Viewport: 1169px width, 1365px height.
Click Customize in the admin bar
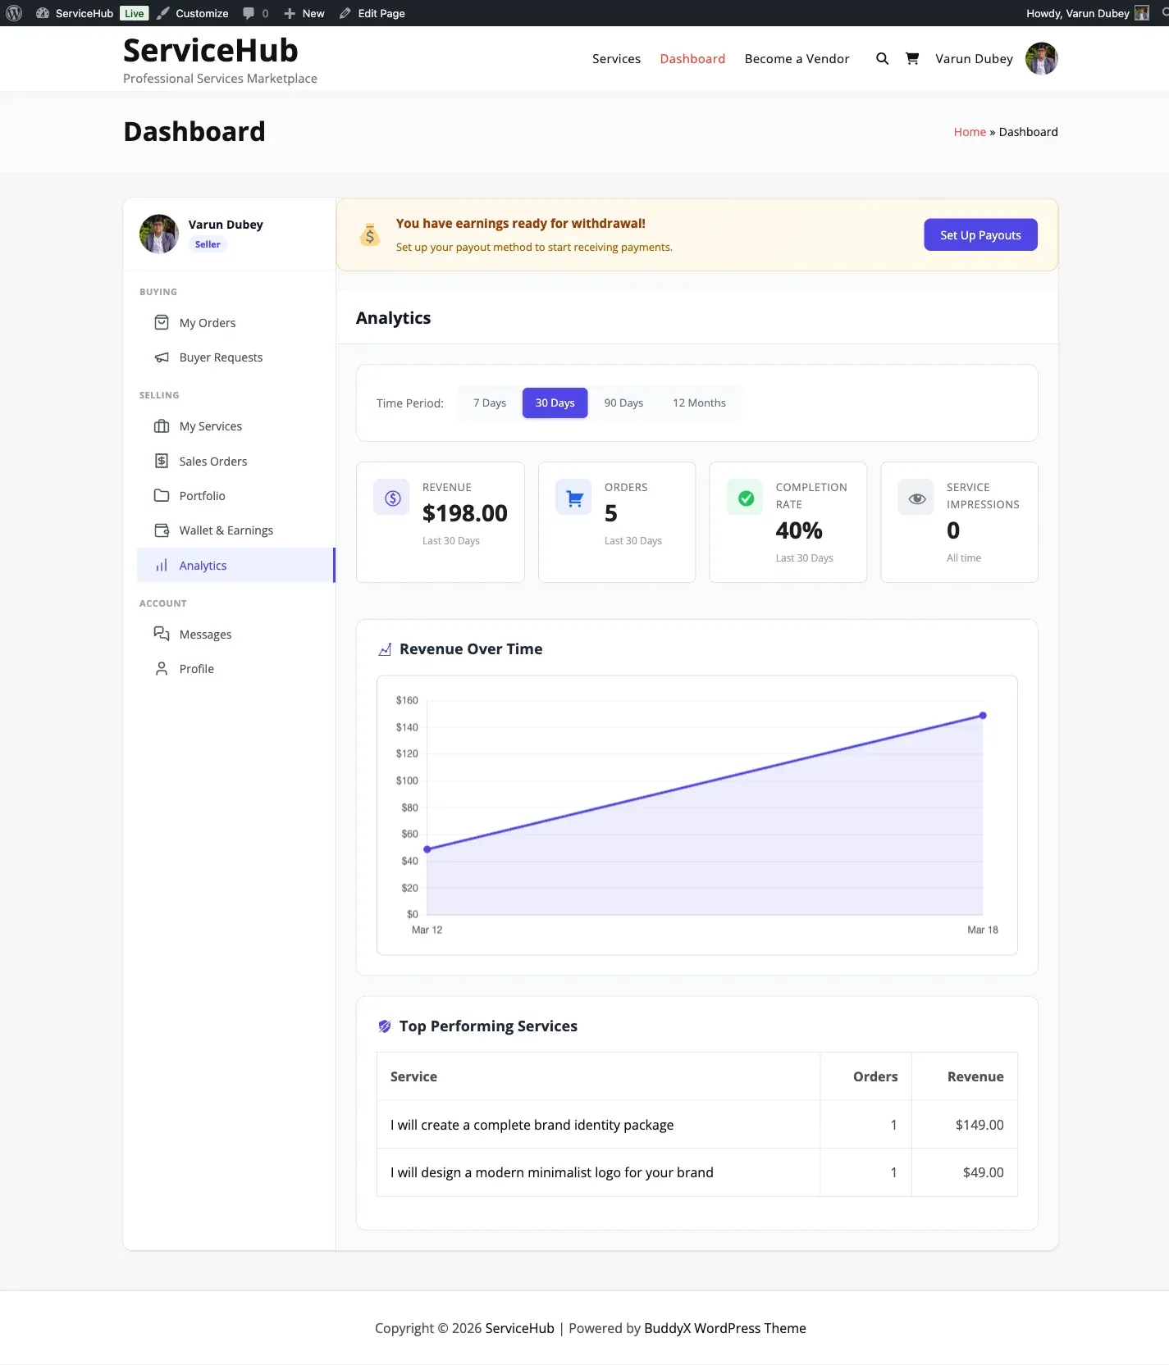point(194,13)
